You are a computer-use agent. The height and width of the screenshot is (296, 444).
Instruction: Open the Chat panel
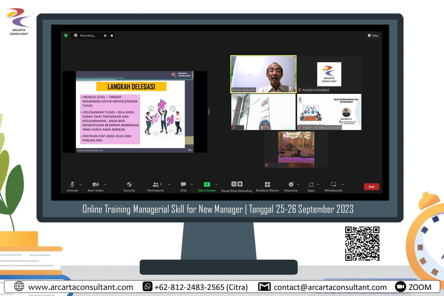(183, 185)
